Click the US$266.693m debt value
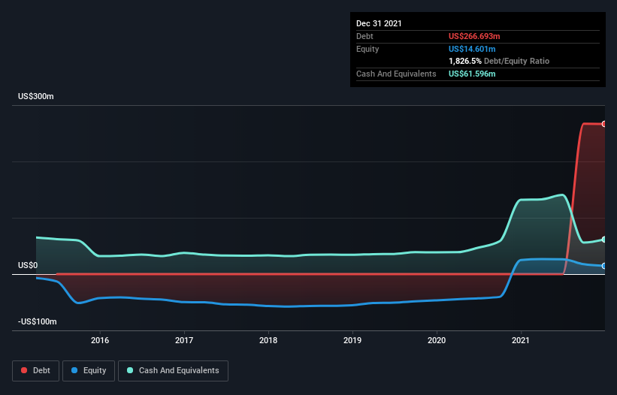This screenshot has width=617, height=395. click(474, 36)
